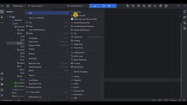
Task: Open the app run configuration dropdown
Action: (95, 6)
